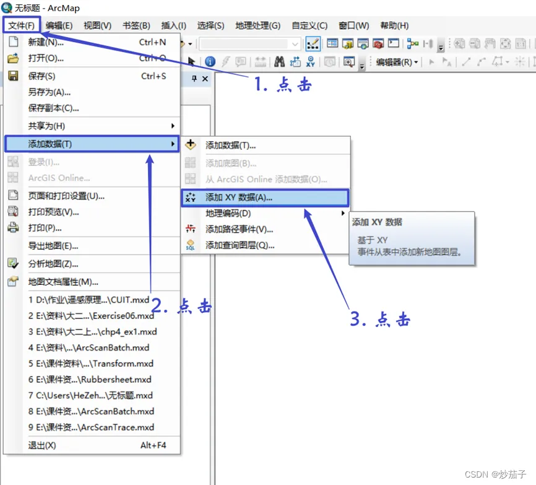536x485 pixels.
Task: Select 添加路径事件(V)... entry
Action: [265, 229]
